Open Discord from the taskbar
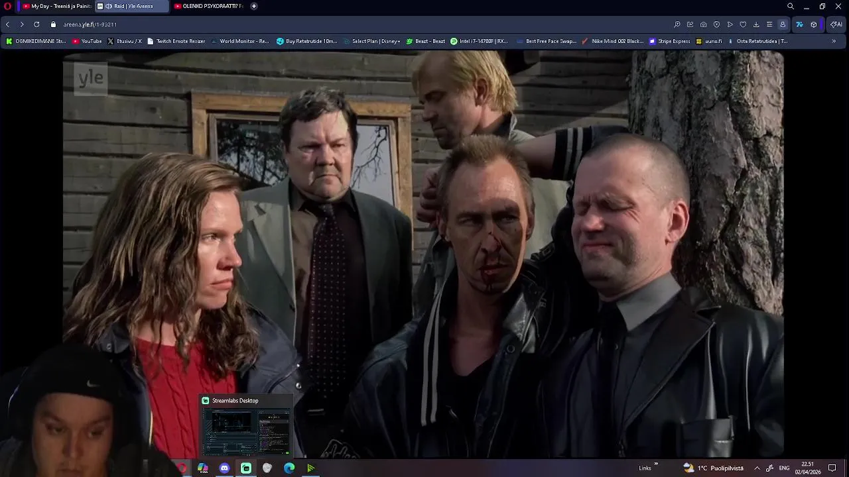Screen dimensions: 849x477 [224, 468]
